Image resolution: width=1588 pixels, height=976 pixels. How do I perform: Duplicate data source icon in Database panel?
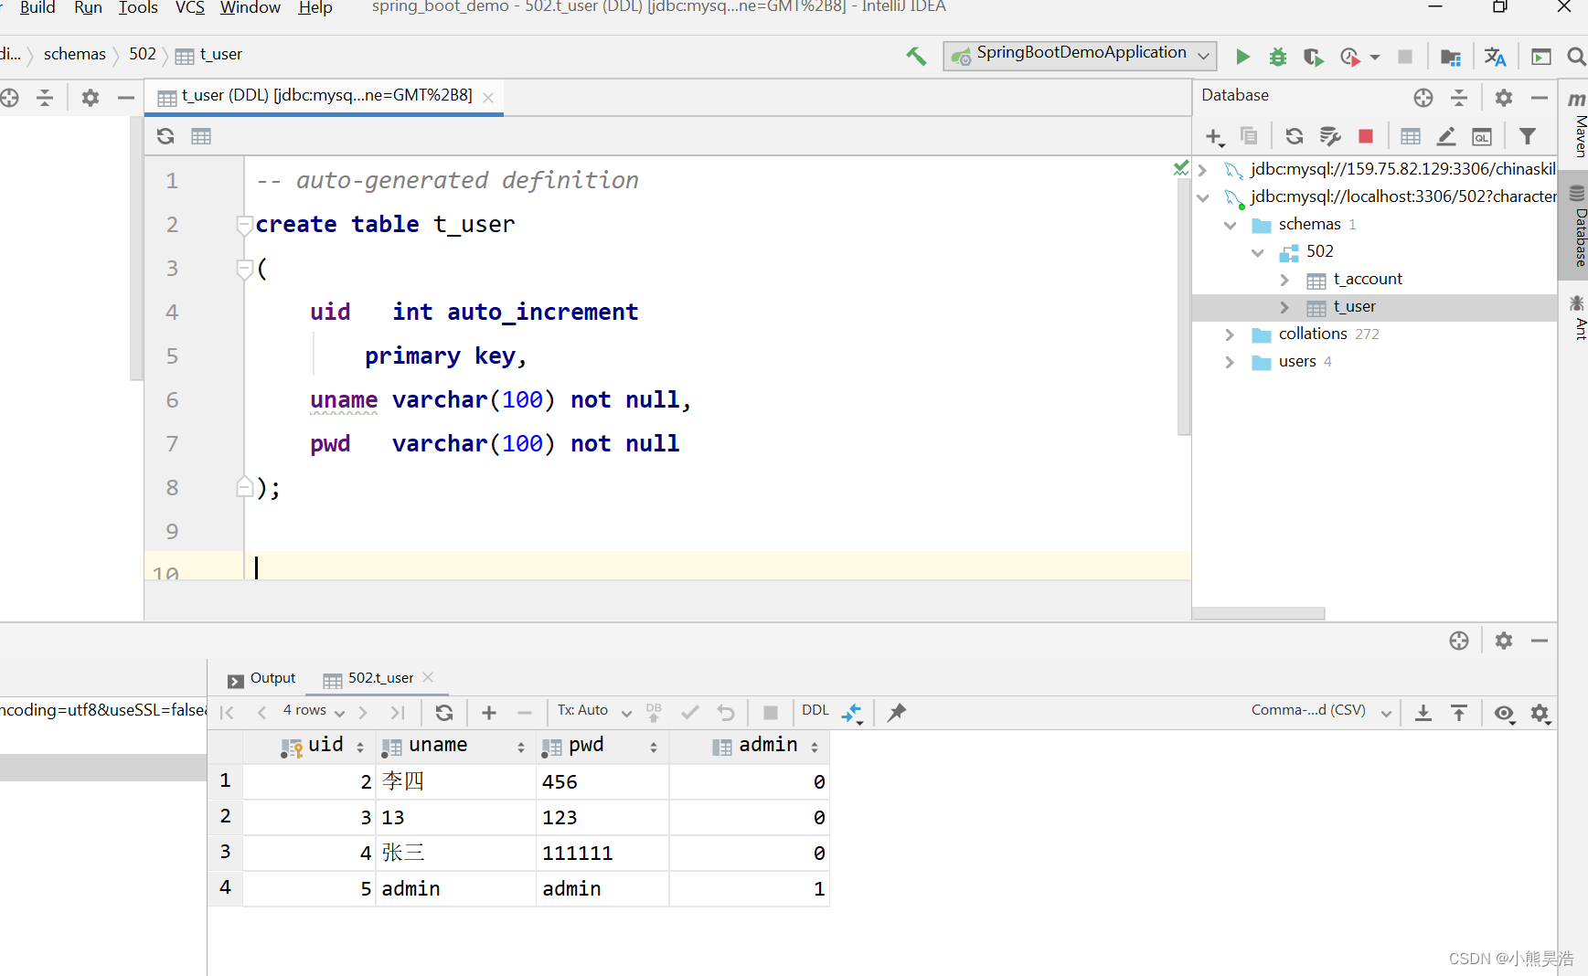(x=1249, y=136)
